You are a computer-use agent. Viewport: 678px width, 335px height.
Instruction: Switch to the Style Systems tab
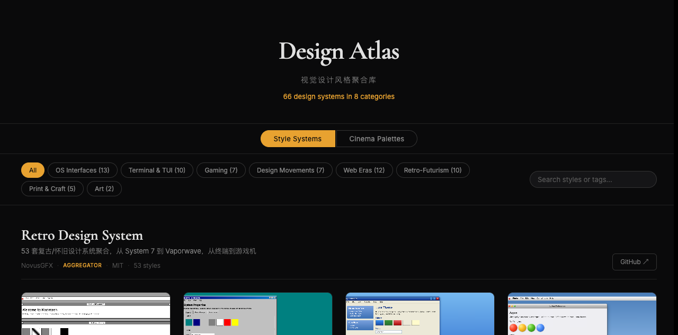coord(298,139)
